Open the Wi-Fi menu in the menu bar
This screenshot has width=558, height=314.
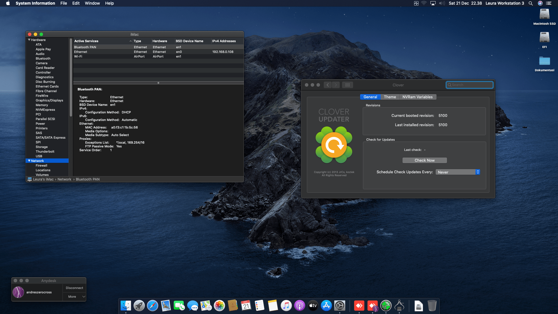click(424, 3)
